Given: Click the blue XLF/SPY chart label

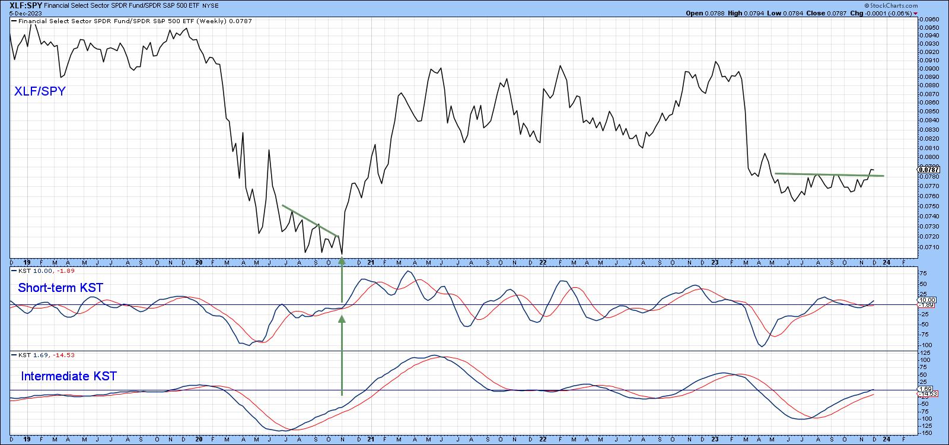Looking at the screenshot, I should pyautogui.click(x=40, y=91).
